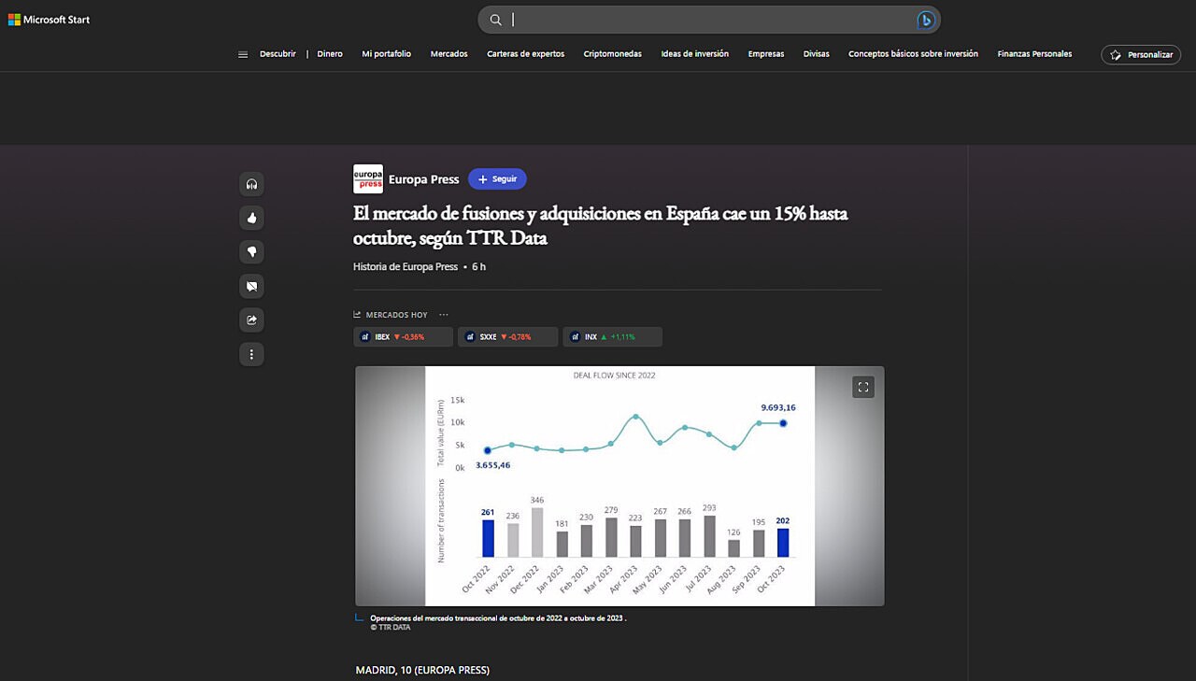Dislike the article with thumbs down

pos(251,252)
